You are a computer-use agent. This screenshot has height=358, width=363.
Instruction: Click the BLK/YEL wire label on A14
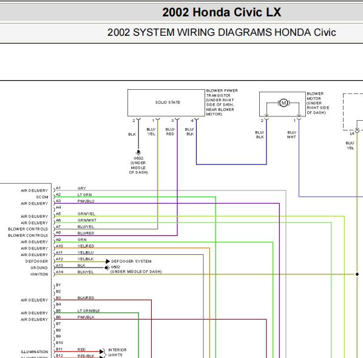pos(86,272)
